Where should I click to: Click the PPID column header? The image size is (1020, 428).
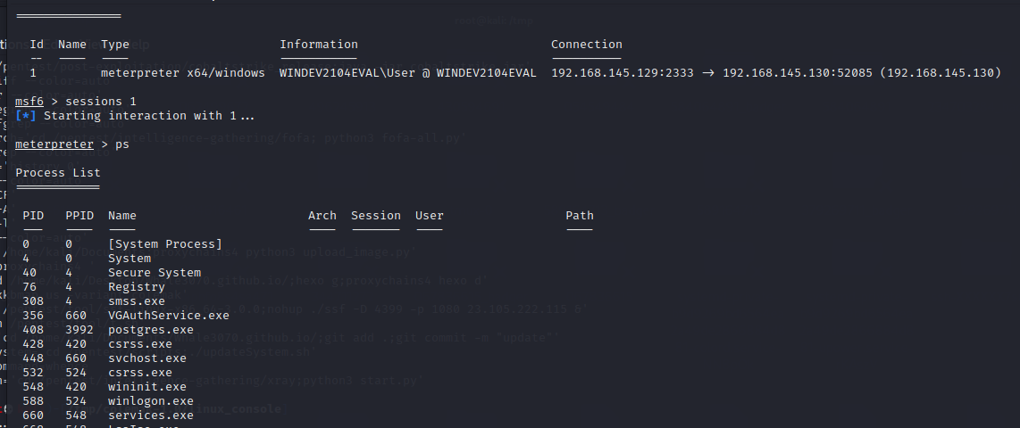79,216
